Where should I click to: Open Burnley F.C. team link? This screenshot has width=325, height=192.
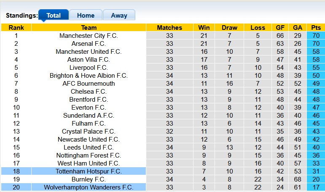tap(89, 179)
